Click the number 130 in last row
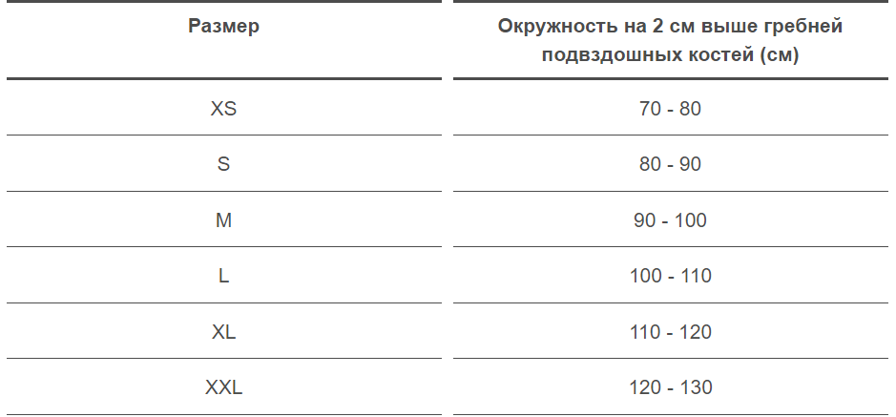This screenshot has height=417, width=896. point(696,387)
